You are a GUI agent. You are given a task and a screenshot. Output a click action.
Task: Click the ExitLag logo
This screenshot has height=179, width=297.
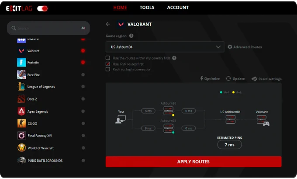click(19, 8)
